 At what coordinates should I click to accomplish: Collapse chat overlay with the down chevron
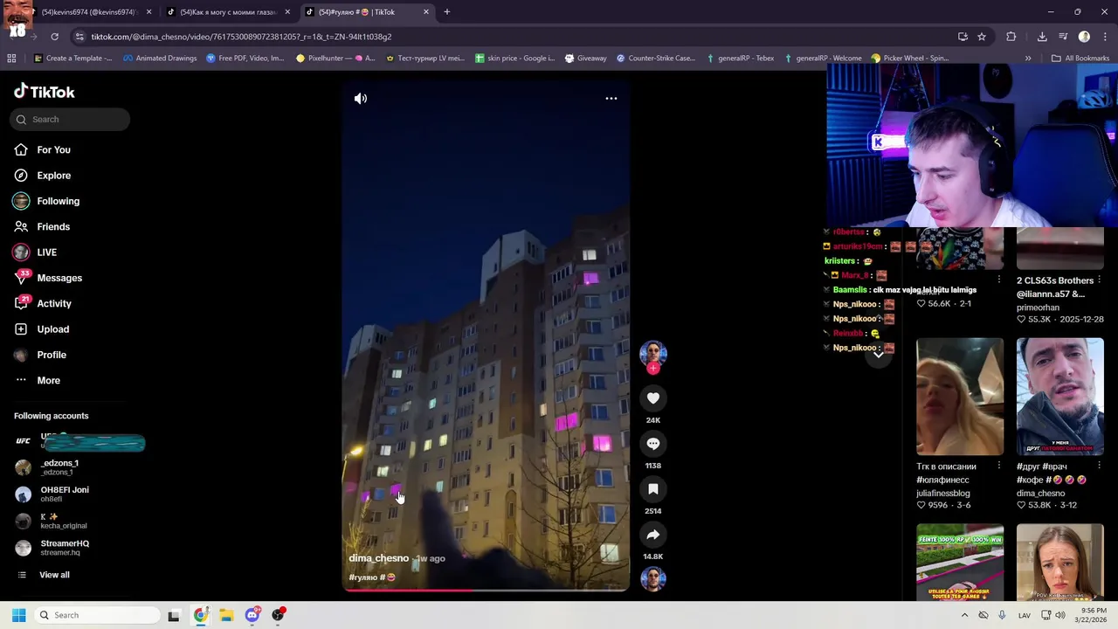878,354
